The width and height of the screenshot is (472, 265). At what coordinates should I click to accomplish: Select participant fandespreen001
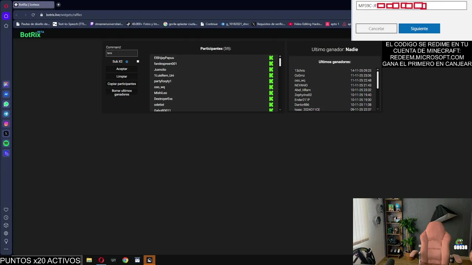[x=165, y=64]
